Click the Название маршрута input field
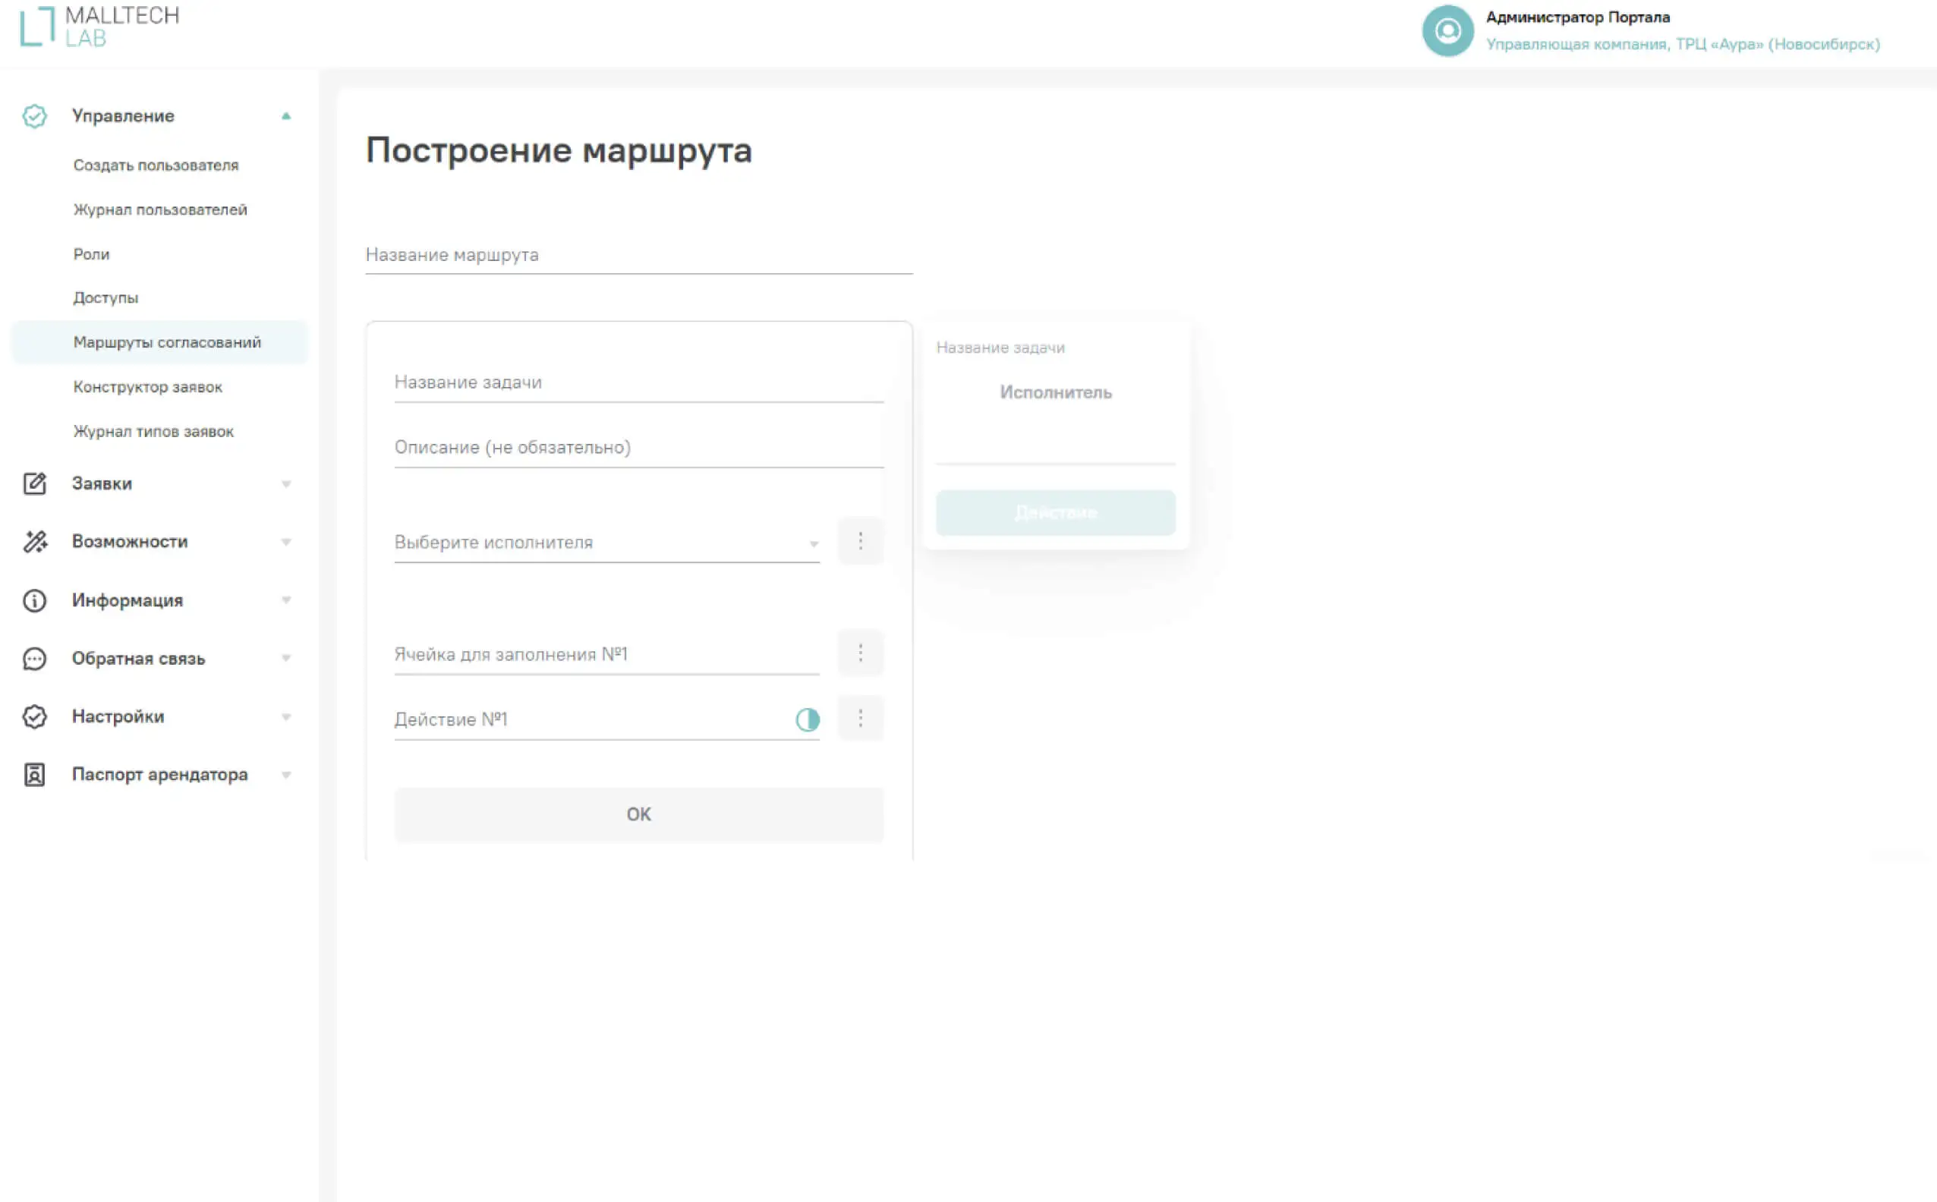1937x1202 pixels. coord(638,255)
